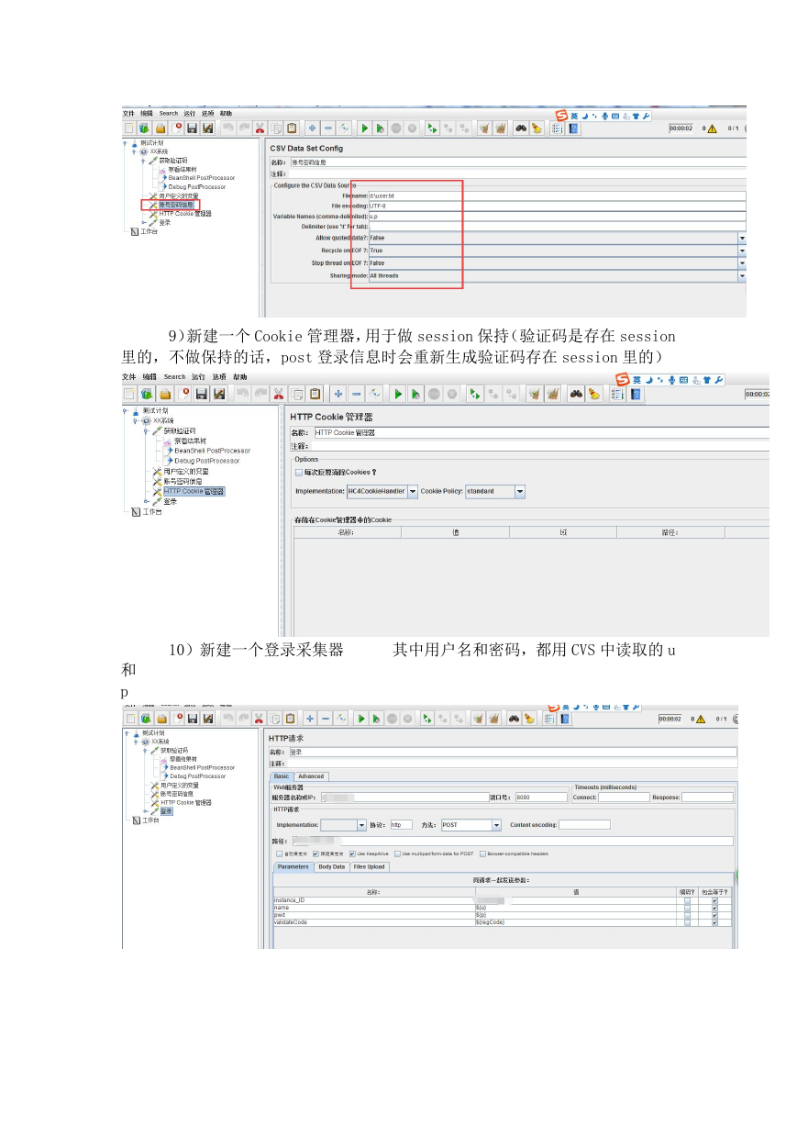The image size is (797, 1127).
Task: Click the minus Collapse All icon in HTTP Cookie 管理器 window
Action: click(x=356, y=394)
